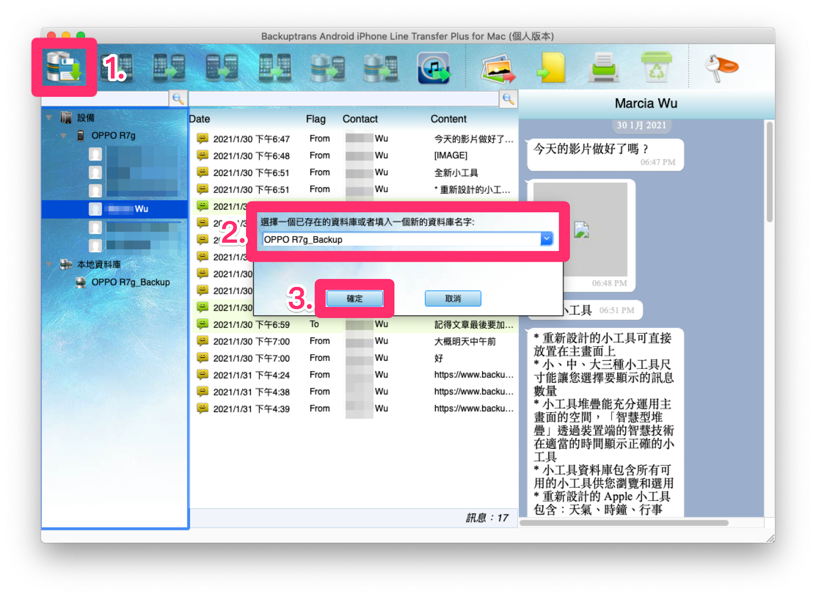Click the chat preview horizontal scrollbar

tap(624, 523)
